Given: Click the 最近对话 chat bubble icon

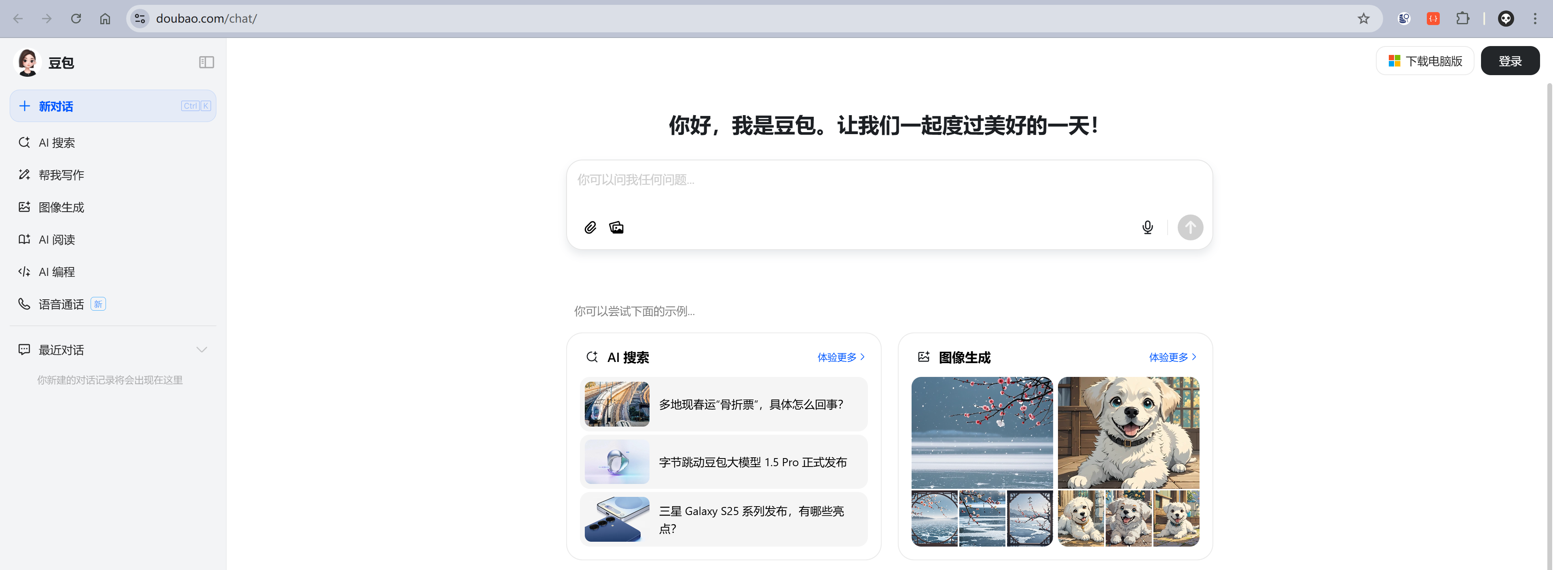Looking at the screenshot, I should coord(24,350).
